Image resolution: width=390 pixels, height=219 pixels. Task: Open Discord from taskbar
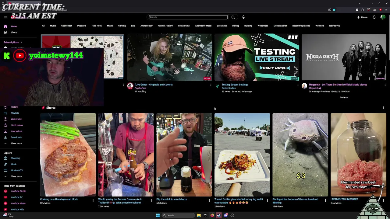[225, 215]
